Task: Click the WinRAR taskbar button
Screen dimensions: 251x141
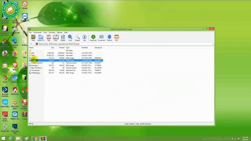Action: 43,138
